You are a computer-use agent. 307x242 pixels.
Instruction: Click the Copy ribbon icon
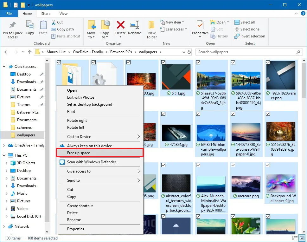(30, 25)
